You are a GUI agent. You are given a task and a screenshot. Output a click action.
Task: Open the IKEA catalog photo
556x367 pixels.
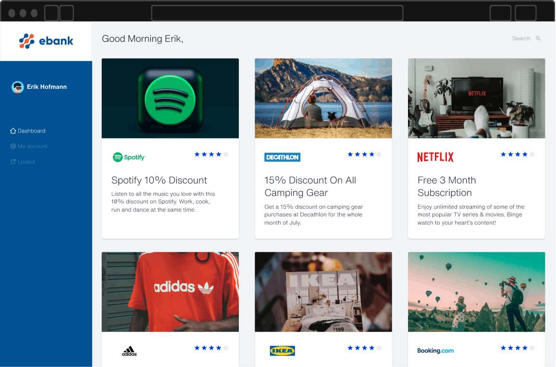(323, 292)
